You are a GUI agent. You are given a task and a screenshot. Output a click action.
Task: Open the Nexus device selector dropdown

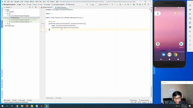pyautogui.click(x=104, y=4)
